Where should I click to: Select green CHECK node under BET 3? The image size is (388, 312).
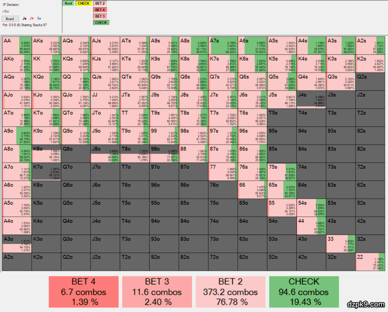[x=101, y=23]
